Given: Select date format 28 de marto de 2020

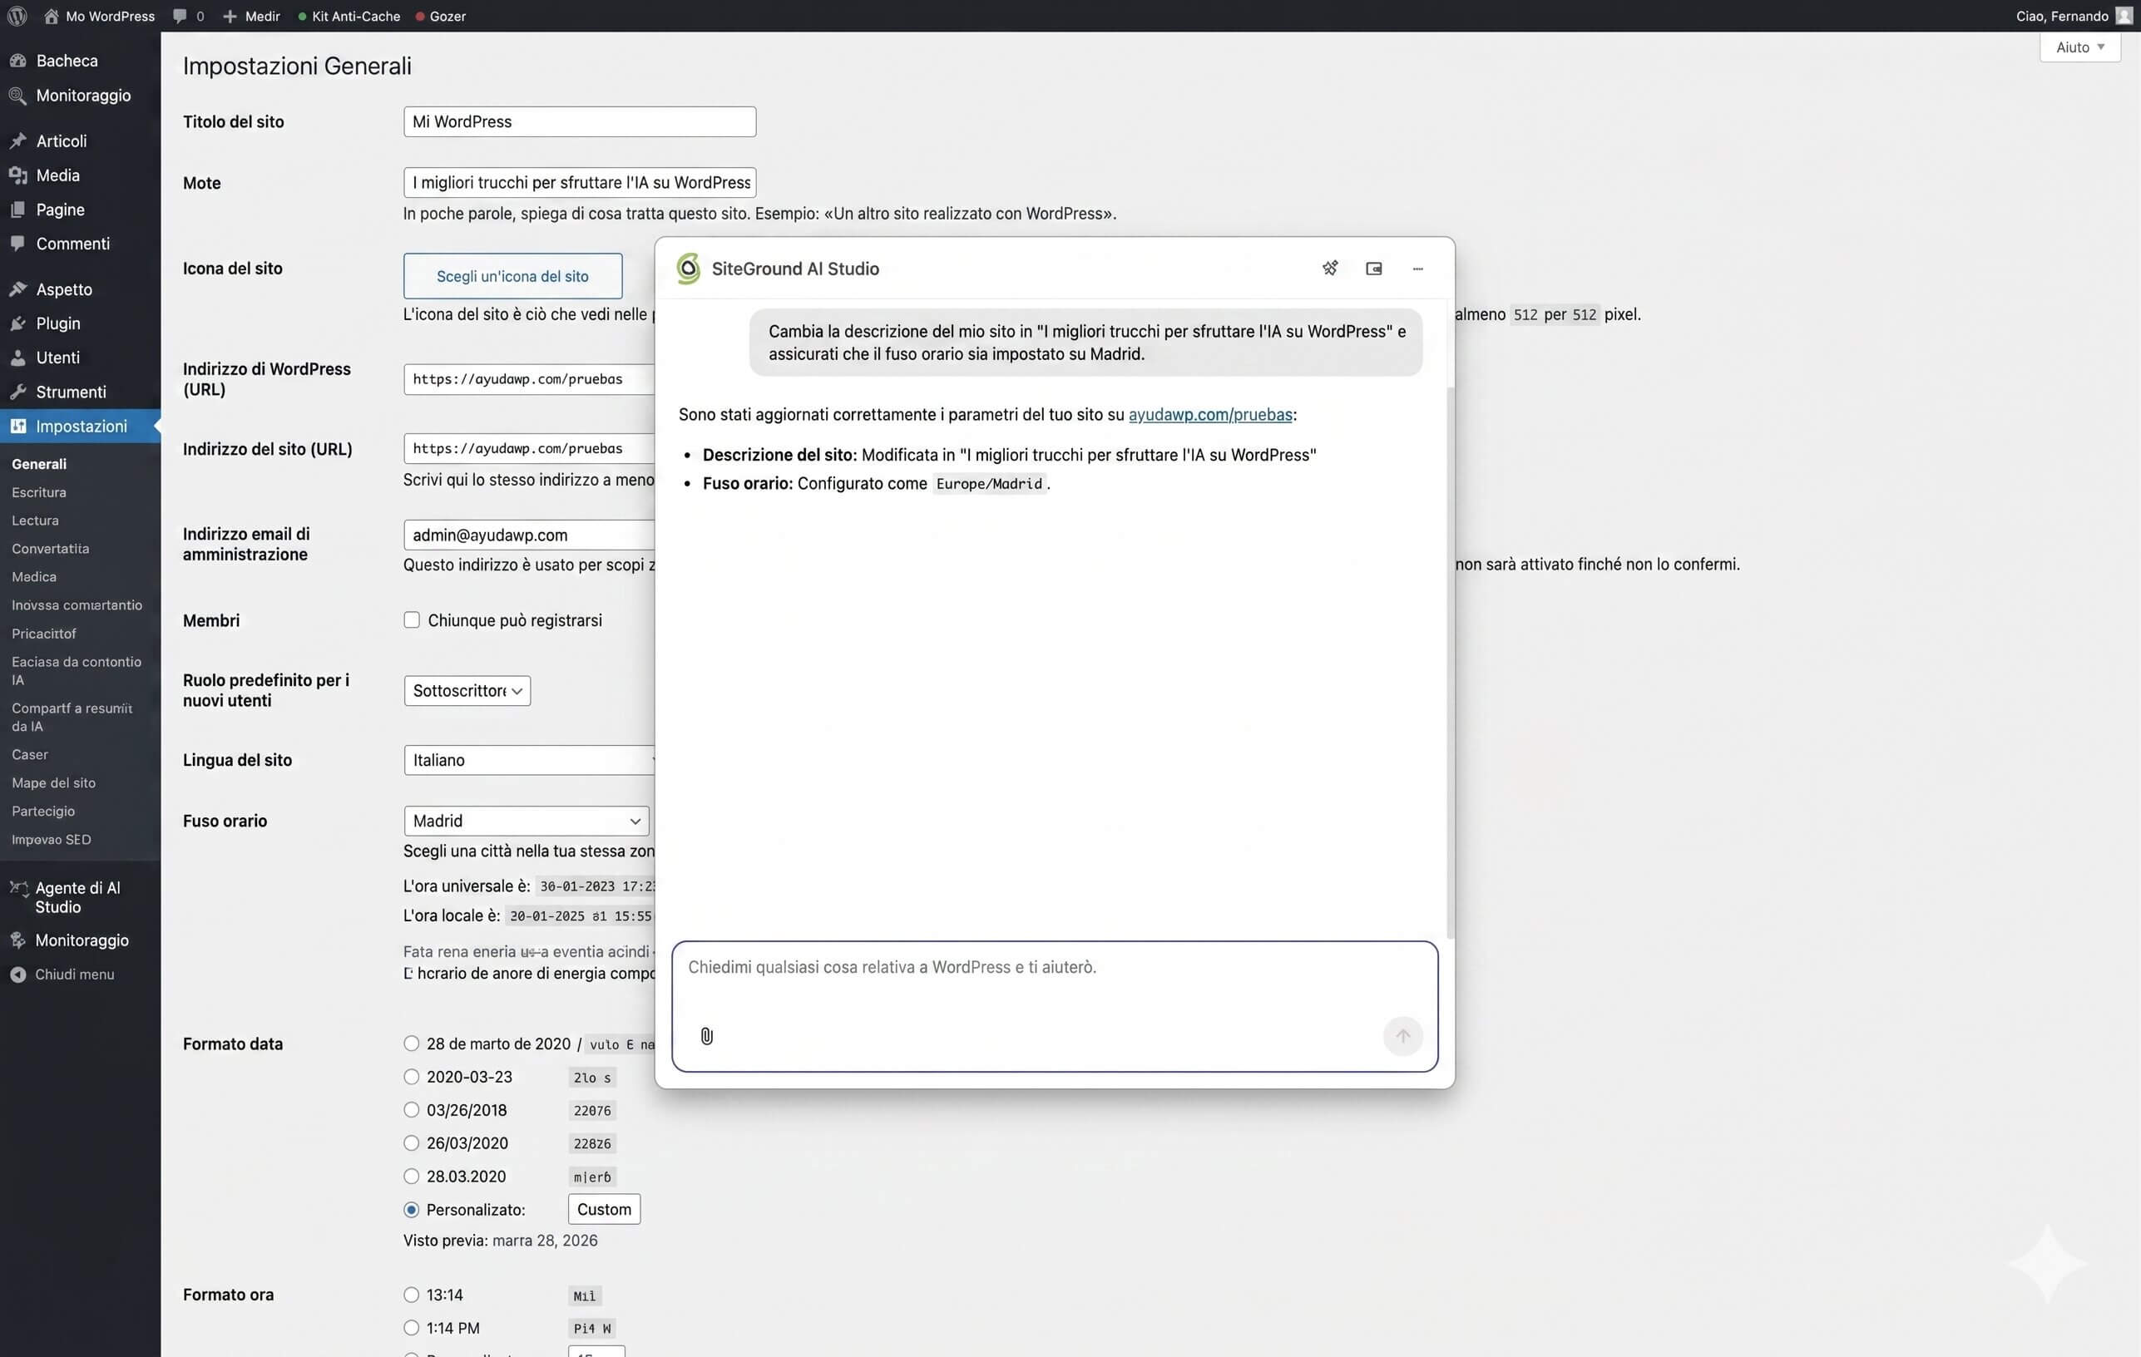Looking at the screenshot, I should pos(411,1044).
